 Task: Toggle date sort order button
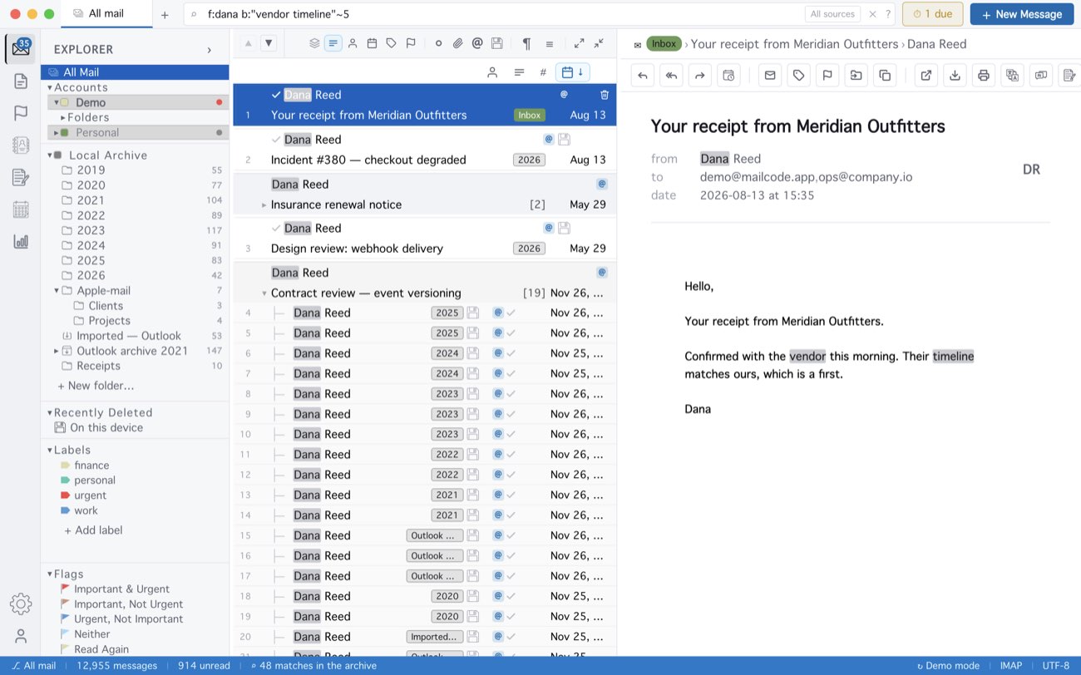coord(573,72)
